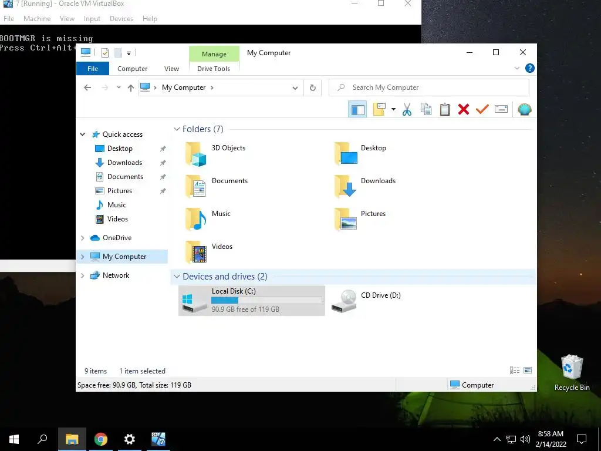Click the Folder Options toolbar icon
This screenshot has height=451, width=601.
point(379,109)
